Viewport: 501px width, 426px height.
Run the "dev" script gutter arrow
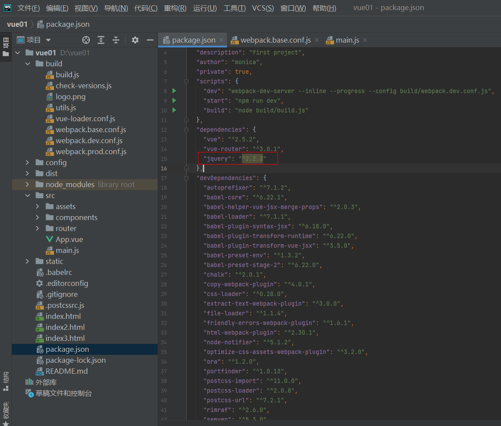coord(174,91)
